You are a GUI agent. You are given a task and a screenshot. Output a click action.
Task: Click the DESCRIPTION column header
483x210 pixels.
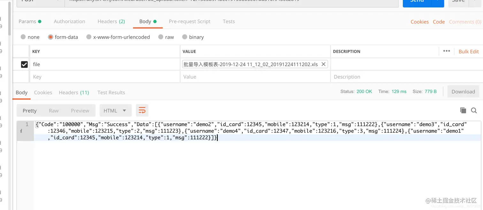(347, 51)
